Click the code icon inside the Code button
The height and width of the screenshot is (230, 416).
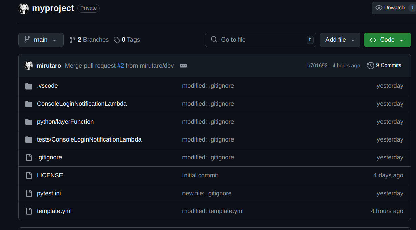(373, 40)
